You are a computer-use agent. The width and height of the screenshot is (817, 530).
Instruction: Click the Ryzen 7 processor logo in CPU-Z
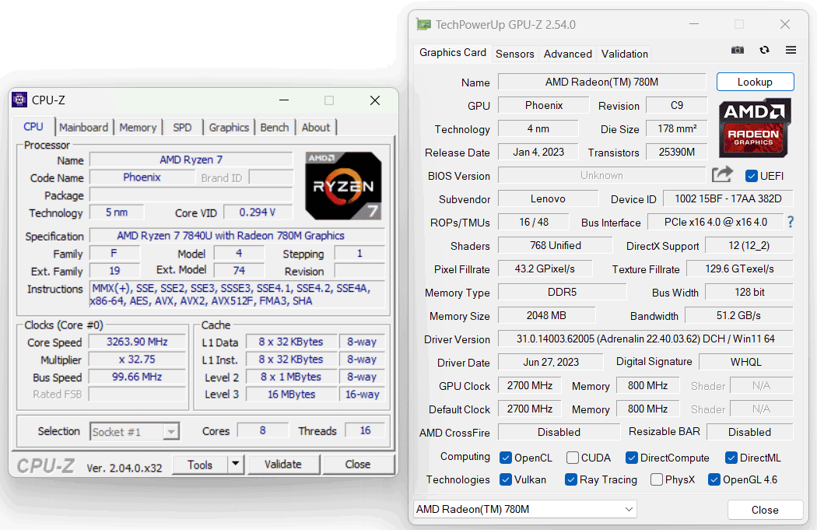[x=343, y=184]
